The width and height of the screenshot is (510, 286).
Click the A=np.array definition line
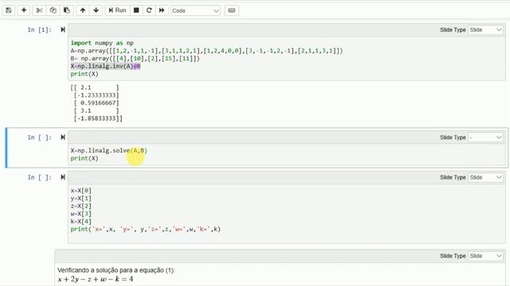click(206, 51)
